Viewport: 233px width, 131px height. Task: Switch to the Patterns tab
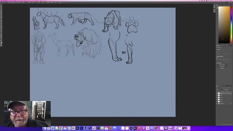coord(228,5)
